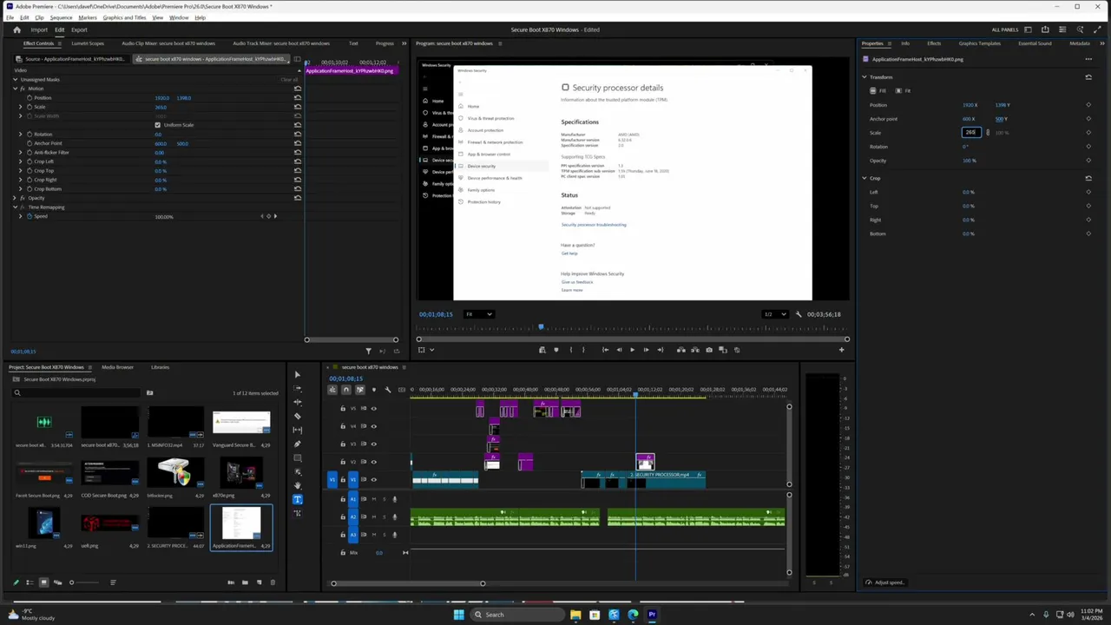Viewport: 1111px width, 625px height.
Task: Click Extract button in Program Monitor
Action: point(695,350)
